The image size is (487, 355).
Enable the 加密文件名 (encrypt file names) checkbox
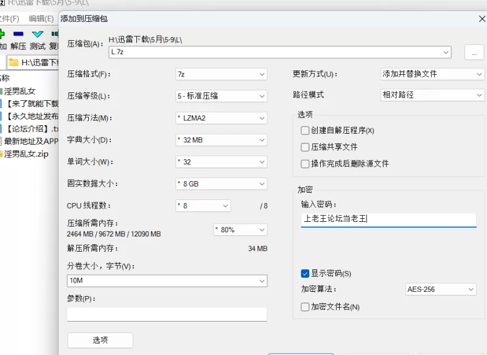point(305,307)
